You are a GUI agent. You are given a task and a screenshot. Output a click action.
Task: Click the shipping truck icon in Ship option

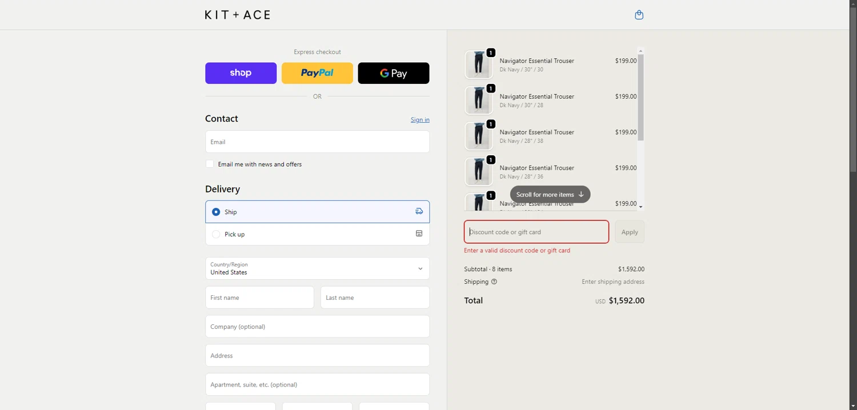coord(419,211)
